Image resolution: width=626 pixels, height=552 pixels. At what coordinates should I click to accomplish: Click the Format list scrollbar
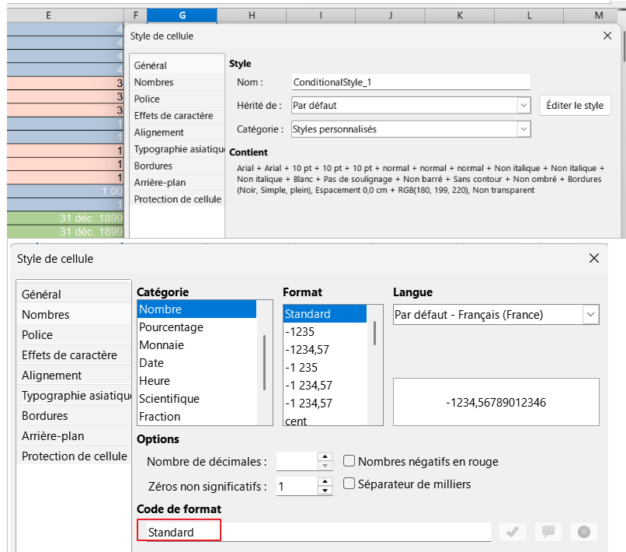point(377,334)
